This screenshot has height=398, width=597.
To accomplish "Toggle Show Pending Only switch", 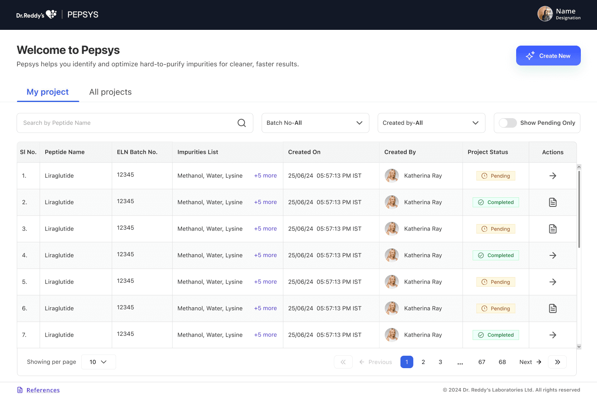I will [507, 123].
